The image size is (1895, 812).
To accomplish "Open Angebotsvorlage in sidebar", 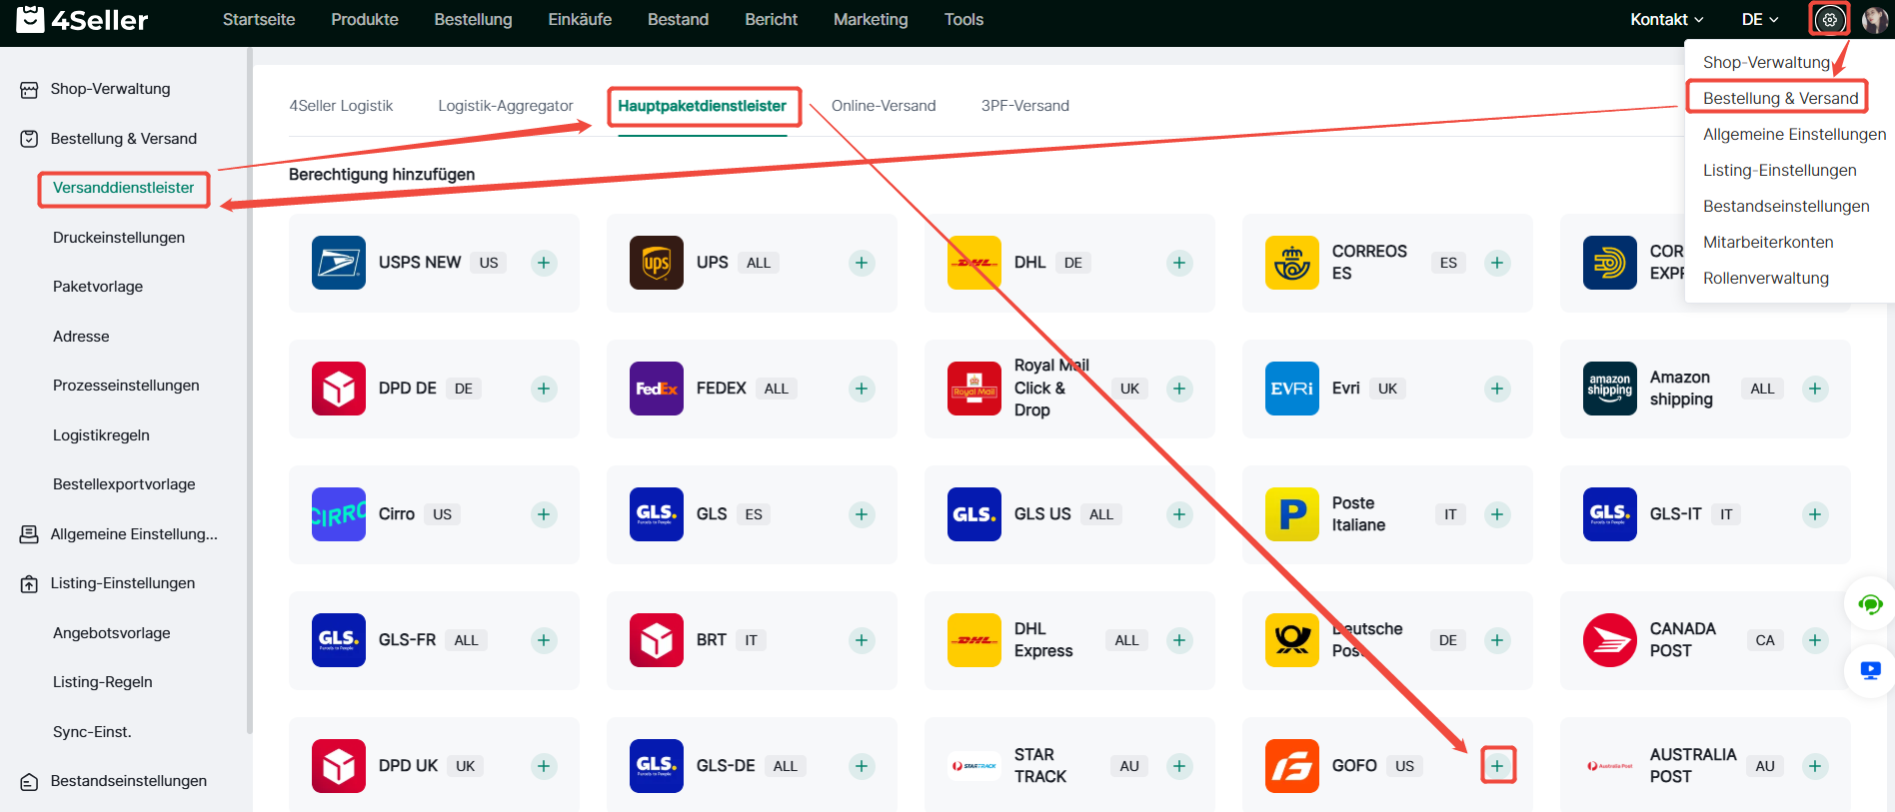I will [x=112, y=633].
